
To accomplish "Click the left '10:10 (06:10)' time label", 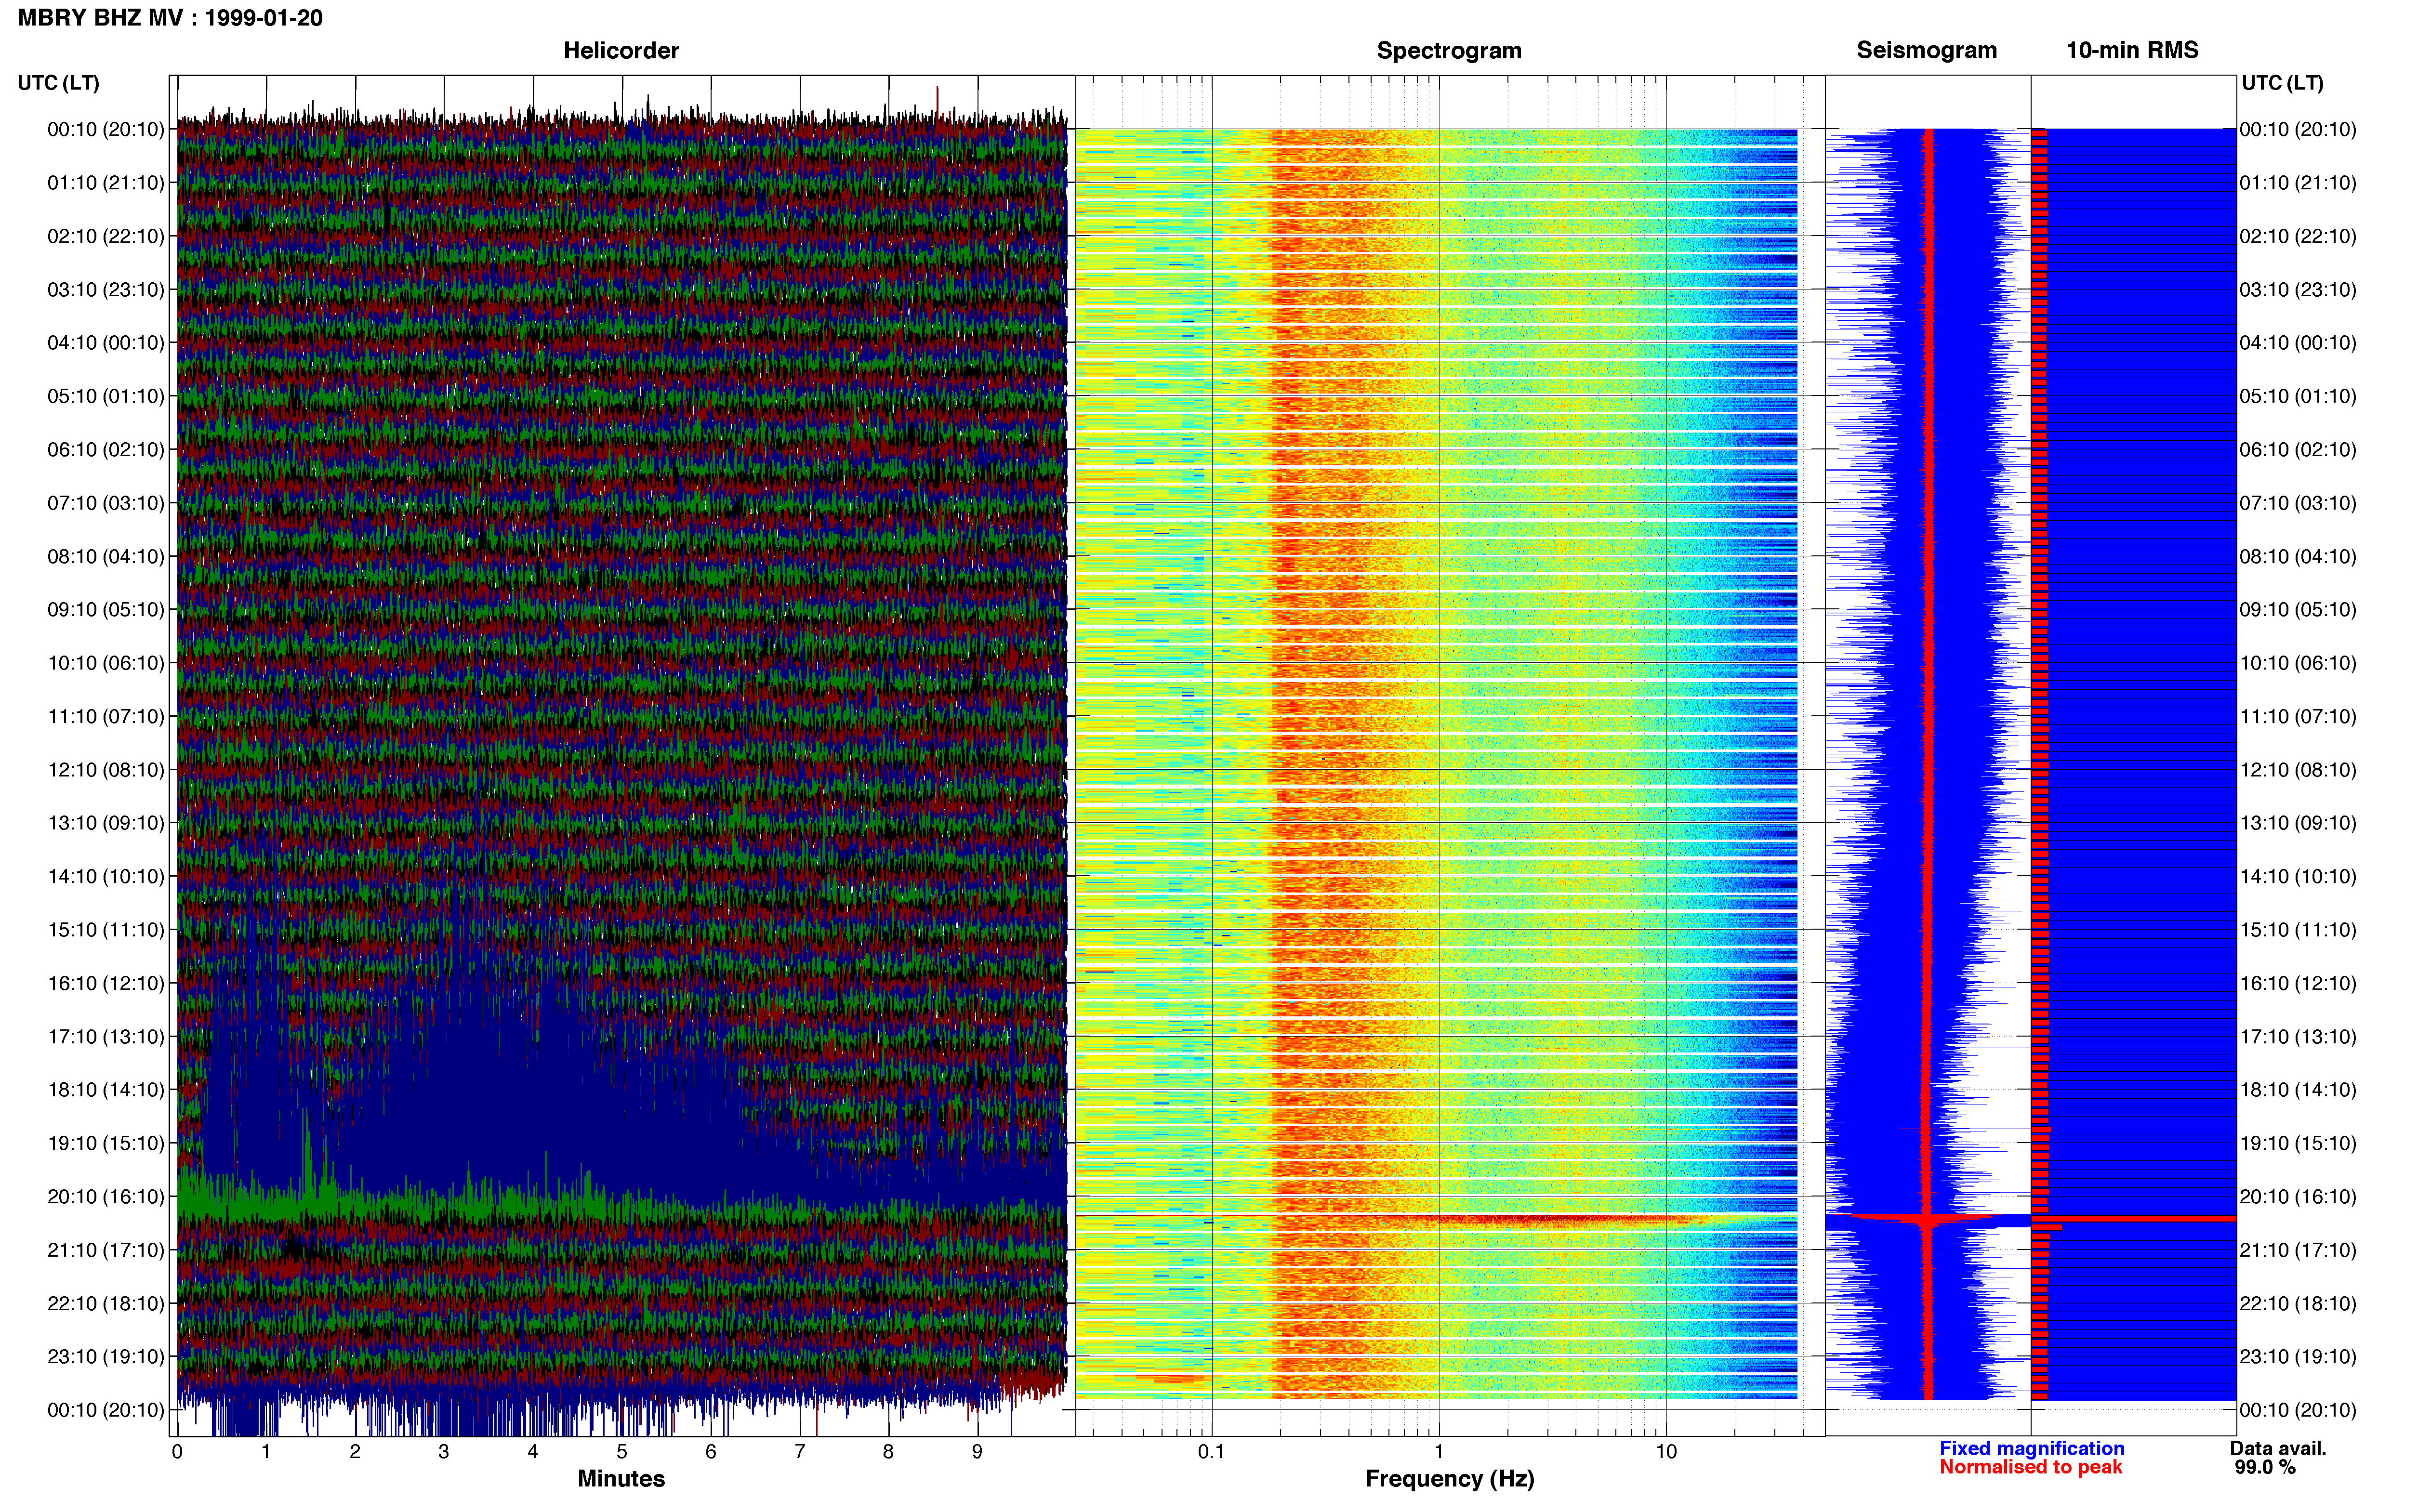I will [x=106, y=663].
